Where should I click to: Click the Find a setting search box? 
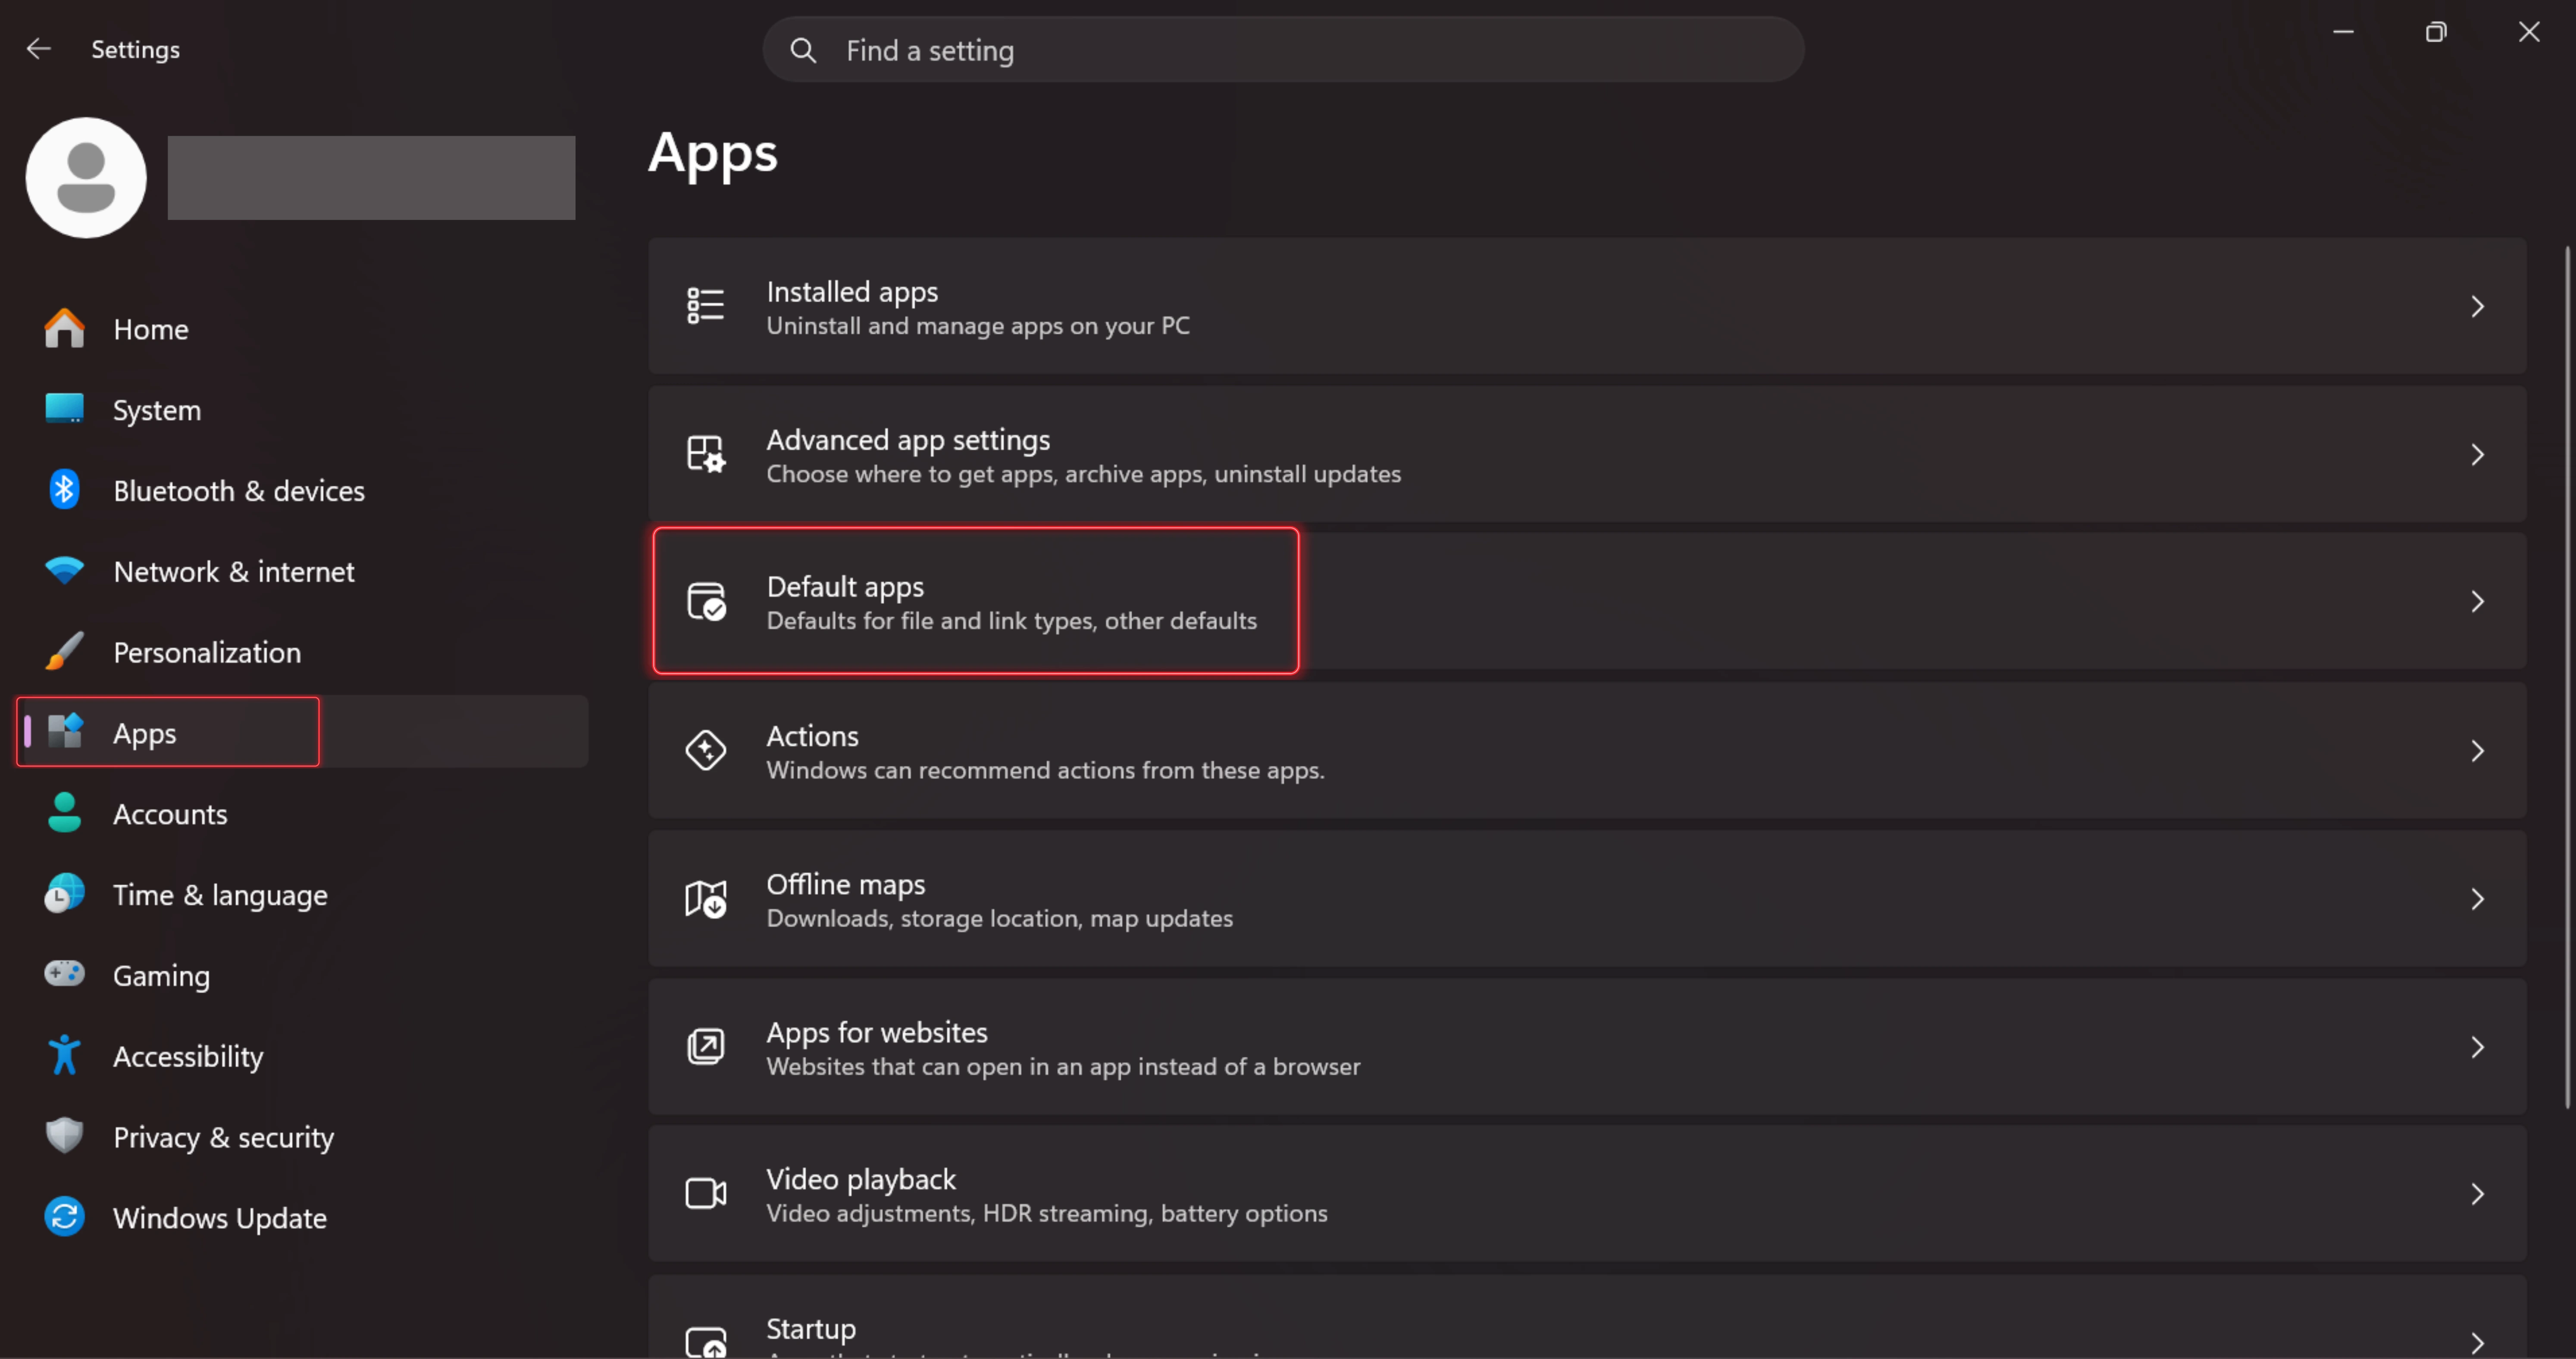1283,50
